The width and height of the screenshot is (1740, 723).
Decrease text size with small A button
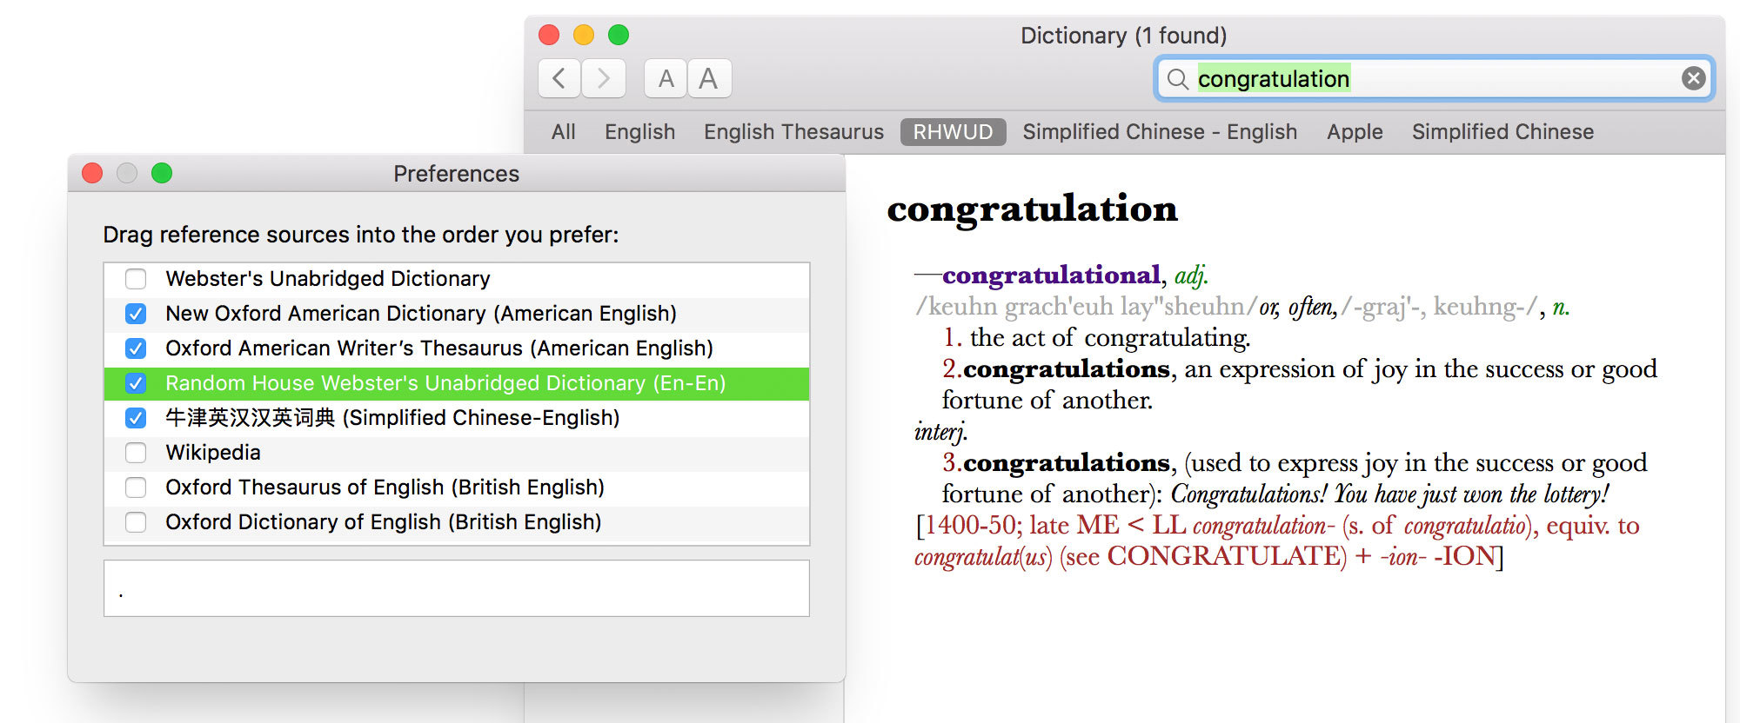pyautogui.click(x=666, y=78)
